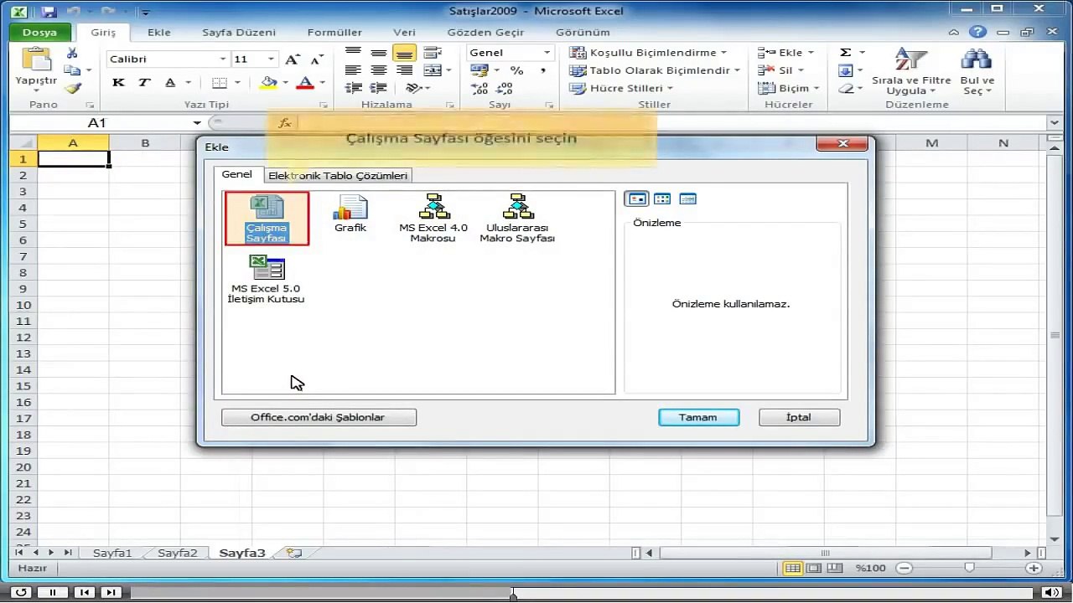The height and width of the screenshot is (603, 1073).
Task: Click the zoom slider handle
Action: coord(970,568)
